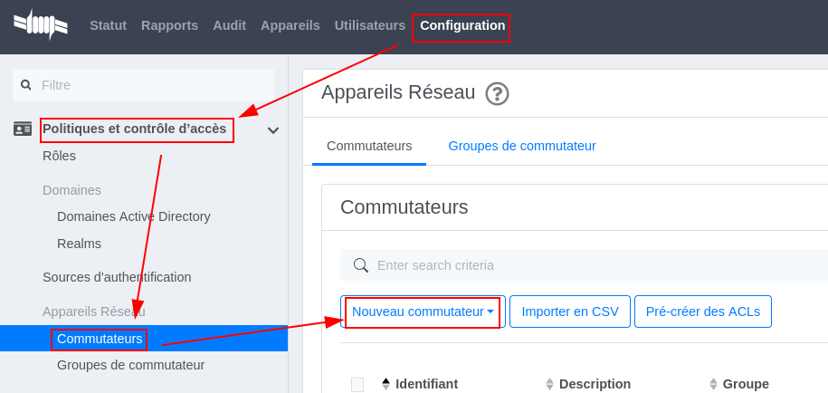Viewport: 828px width, 393px height.
Task: Click Pré-créer des ACLs button
Action: click(703, 312)
